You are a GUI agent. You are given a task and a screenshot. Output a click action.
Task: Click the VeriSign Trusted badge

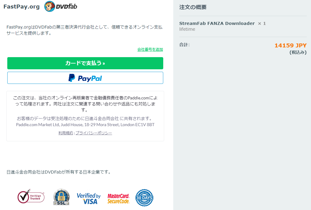[31, 196]
